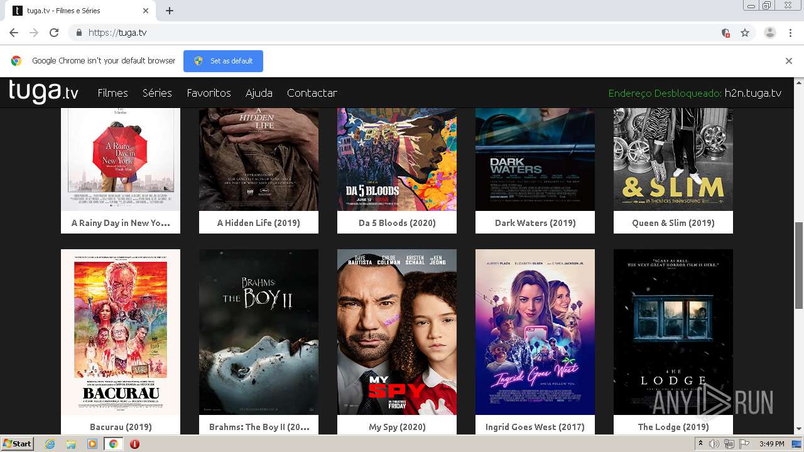Click Brahms: The Boy II title
804x452 pixels.
pyautogui.click(x=259, y=427)
